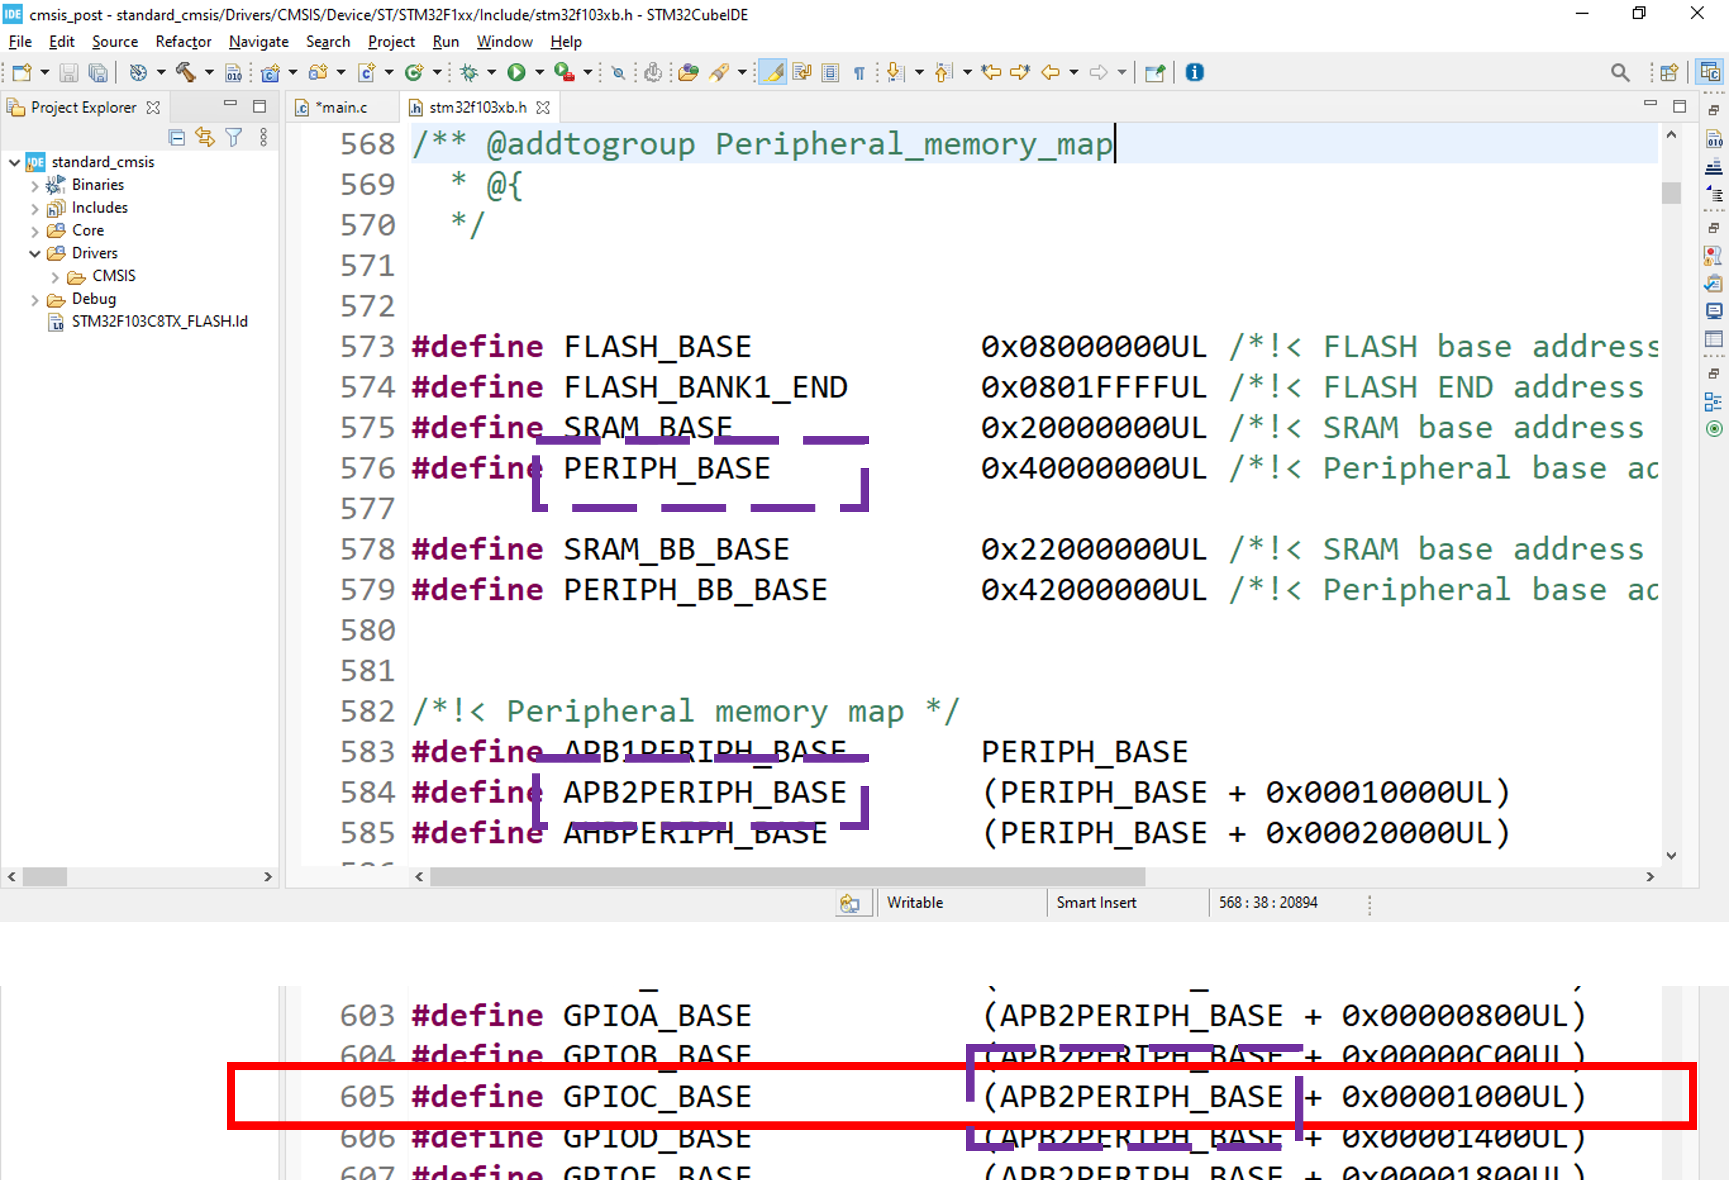The image size is (1729, 1180).
Task: Open dropdown arrow next to Run button
Action: tap(540, 73)
